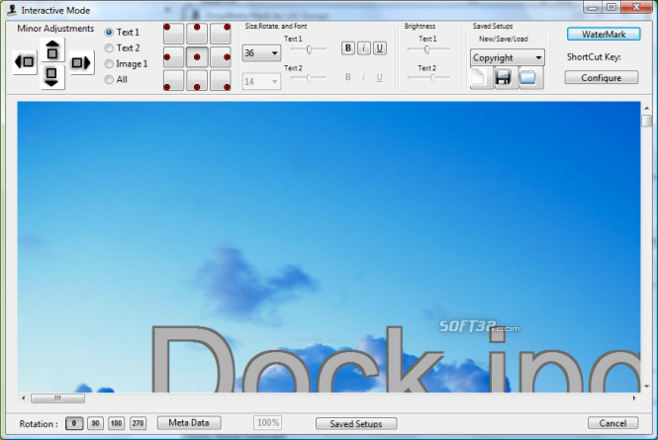Click the vertical scrollbar thumb
This screenshot has height=440, width=658.
pyautogui.click(x=647, y=121)
